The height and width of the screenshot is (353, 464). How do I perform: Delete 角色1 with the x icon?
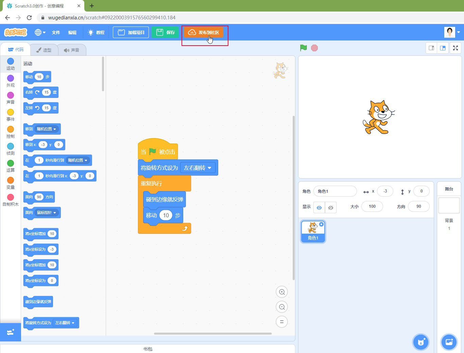[x=322, y=224]
